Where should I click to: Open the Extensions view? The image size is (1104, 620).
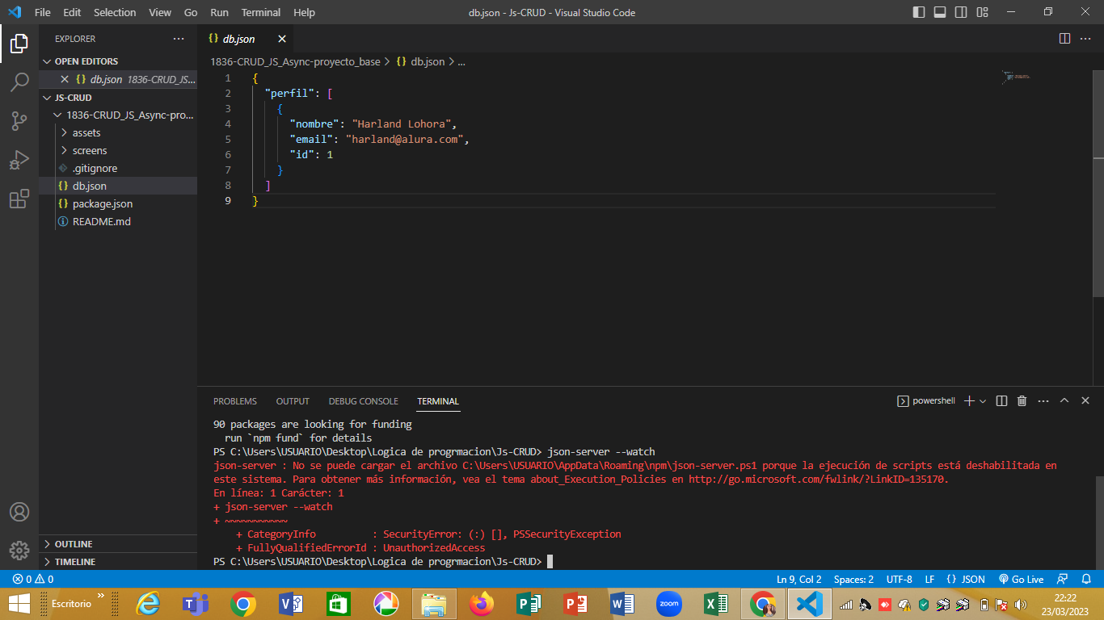[19, 199]
